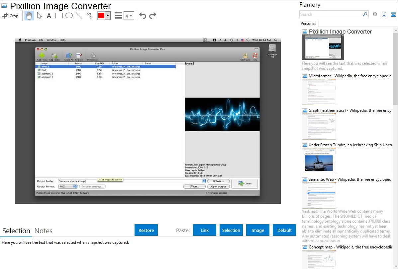Select the rectangle shape tool
Image resolution: width=398 pixels, height=269 pixels.
pyautogui.click(x=59, y=16)
